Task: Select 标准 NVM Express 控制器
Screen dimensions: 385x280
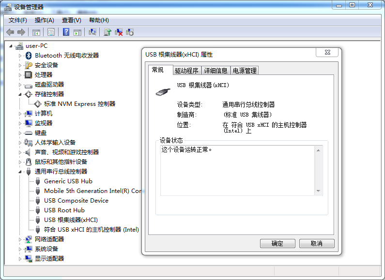Action: click(x=79, y=104)
